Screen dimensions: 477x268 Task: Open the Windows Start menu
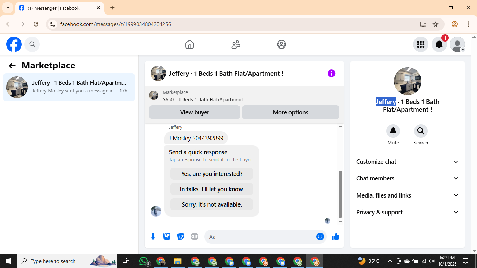click(x=8, y=261)
